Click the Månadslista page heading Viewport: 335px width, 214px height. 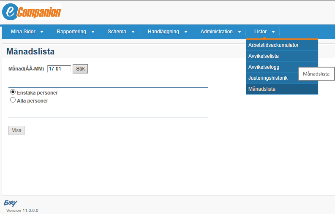point(30,51)
